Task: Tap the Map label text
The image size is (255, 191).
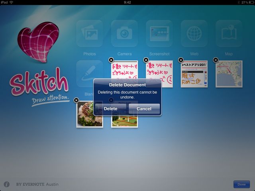Action: coord(229,54)
